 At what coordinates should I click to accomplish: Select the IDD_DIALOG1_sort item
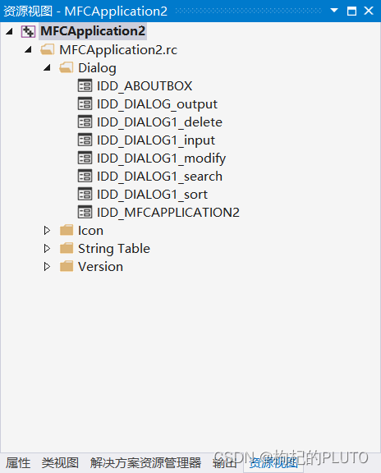152,195
